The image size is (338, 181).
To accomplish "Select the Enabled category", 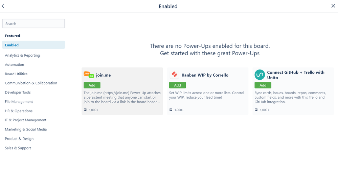I will point(33,45).
